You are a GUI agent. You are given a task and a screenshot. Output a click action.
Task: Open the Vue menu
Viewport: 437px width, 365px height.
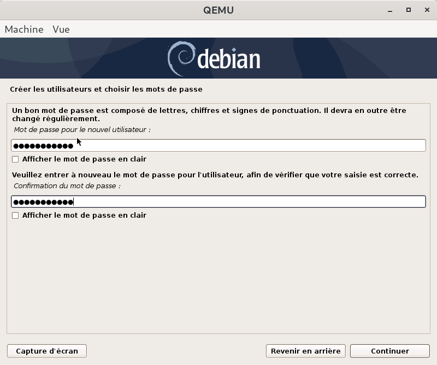(61, 29)
